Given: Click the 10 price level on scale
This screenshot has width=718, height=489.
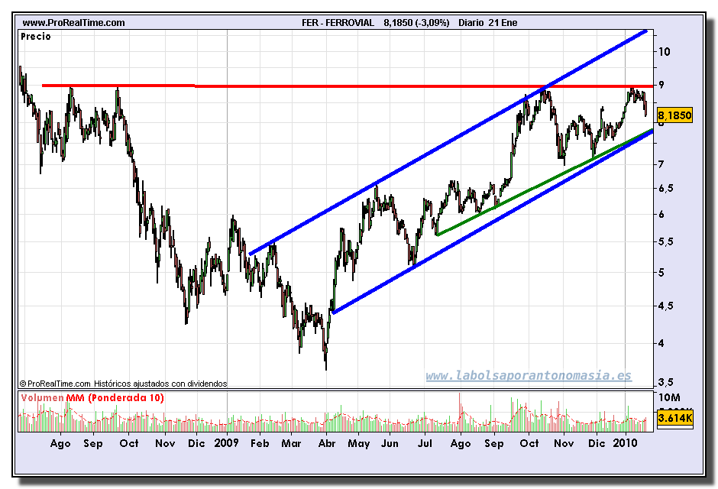Looking at the screenshot, I should pyautogui.click(x=664, y=51).
